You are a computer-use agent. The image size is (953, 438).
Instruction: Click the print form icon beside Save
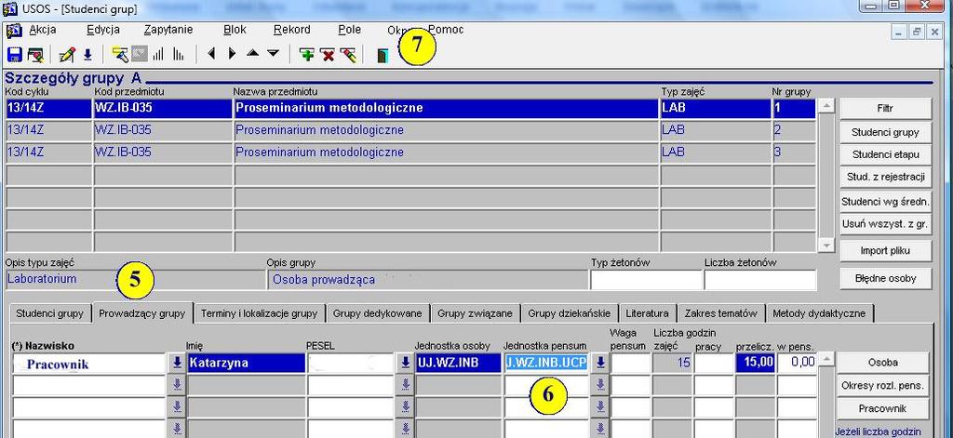point(35,55)
